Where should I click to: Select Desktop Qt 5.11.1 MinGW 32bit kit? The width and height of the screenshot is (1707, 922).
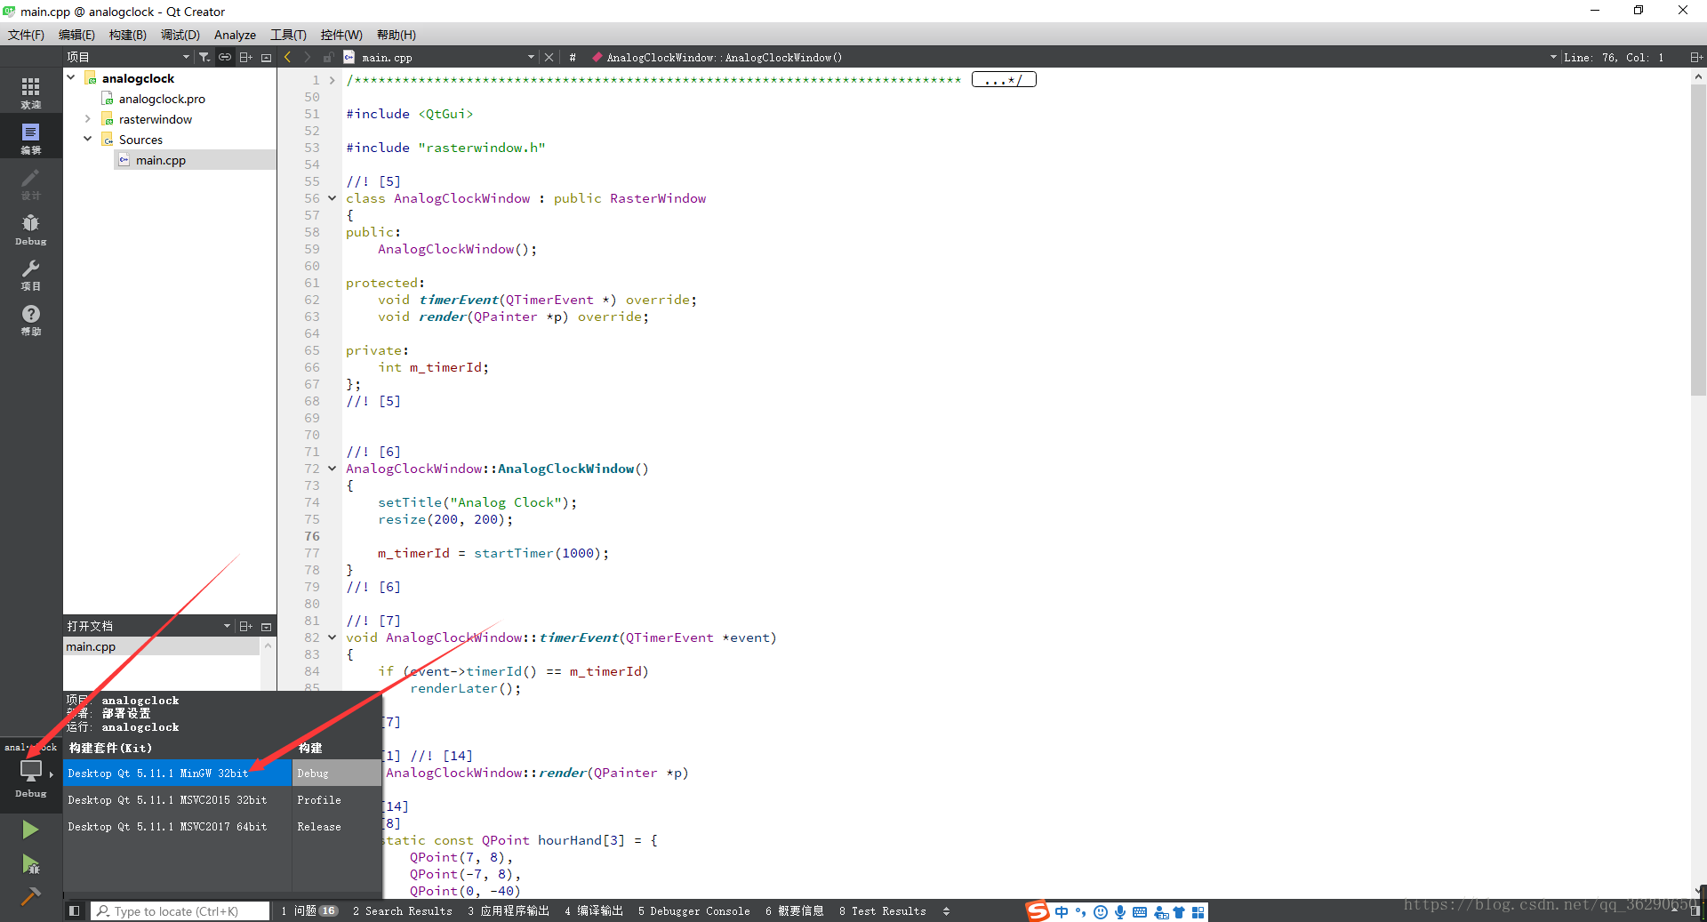click(x=177, y=773)
